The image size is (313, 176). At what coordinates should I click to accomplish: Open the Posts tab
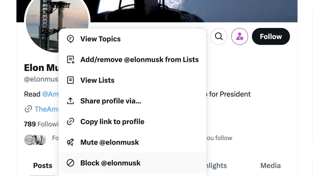[x=43, y=165]
